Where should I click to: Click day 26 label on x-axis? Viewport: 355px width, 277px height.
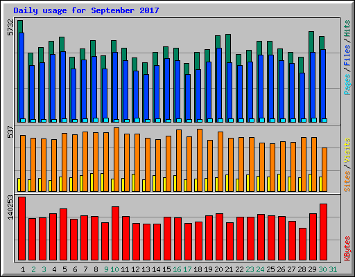pos(281,269)
